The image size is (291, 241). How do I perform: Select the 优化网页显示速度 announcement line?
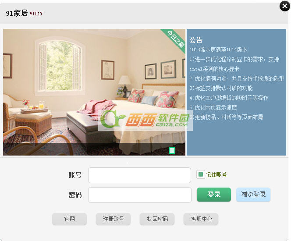tap(213, 107)
